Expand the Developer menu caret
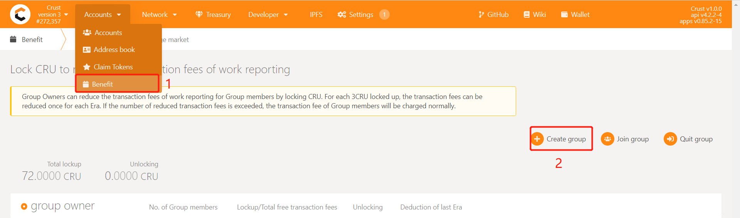 (286, 15)
